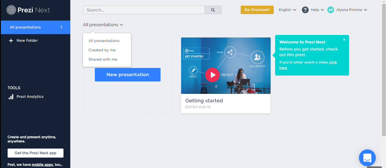Click the Go Premium button
Image resolution: width=386 pixels, height=168 pixels.
[x=257, y=10]
